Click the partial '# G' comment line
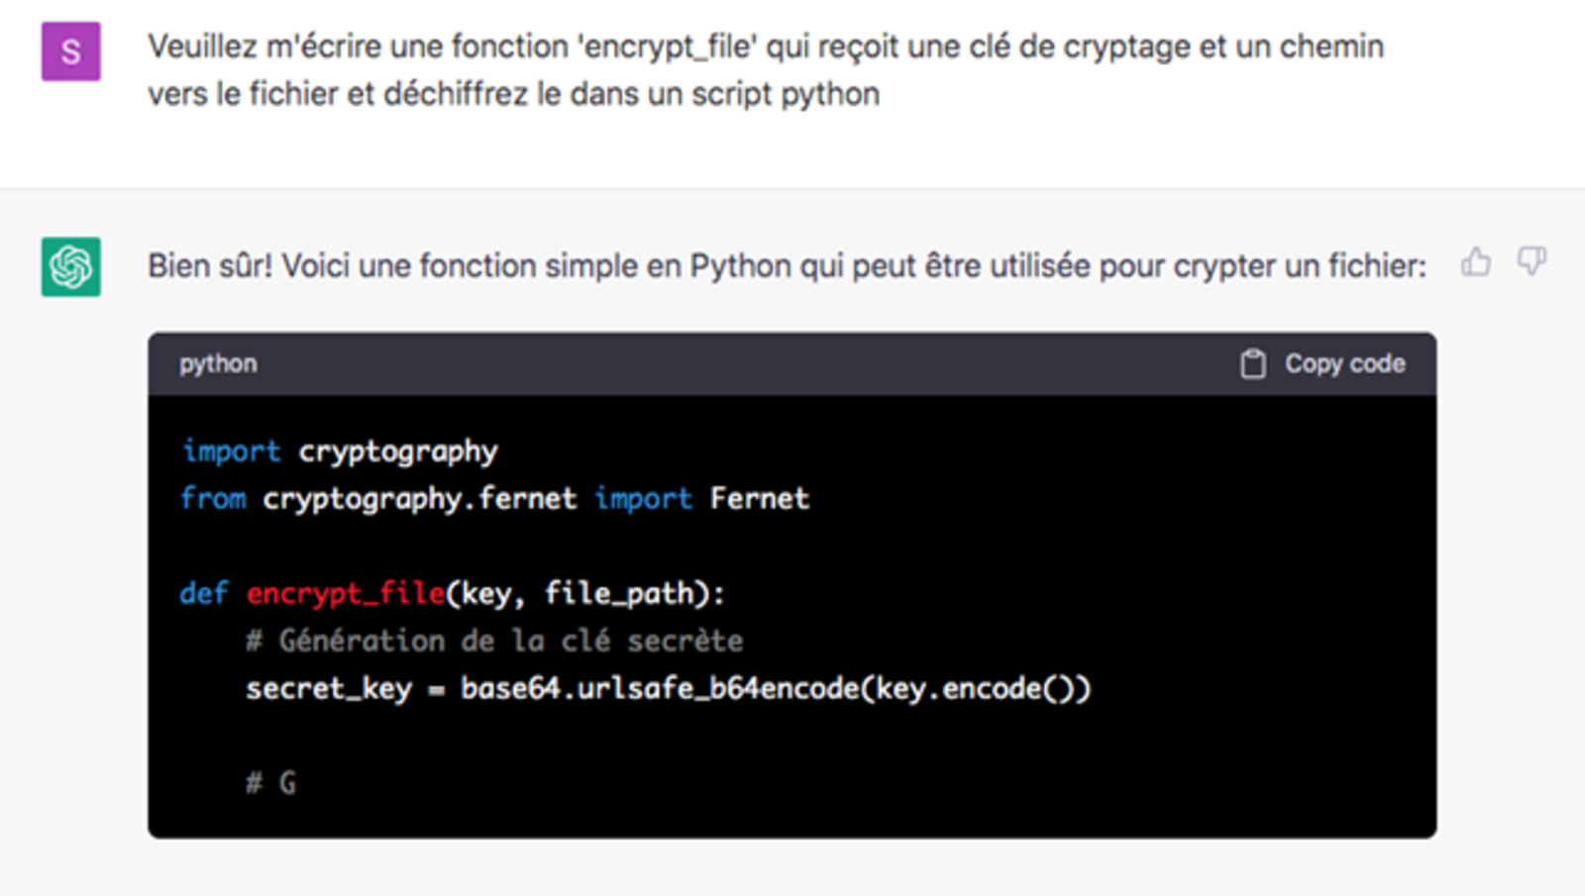The image size is (1585, 896). tap(270, 783)
